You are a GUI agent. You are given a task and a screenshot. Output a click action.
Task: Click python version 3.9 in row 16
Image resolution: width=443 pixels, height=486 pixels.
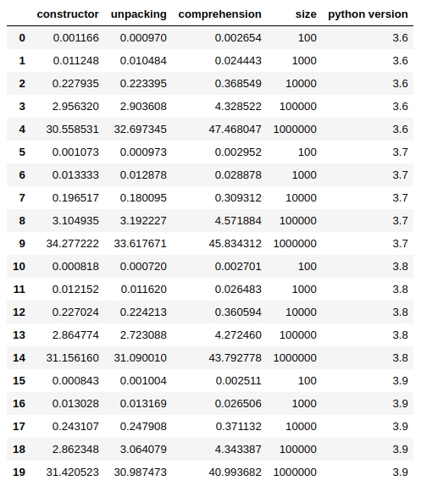[400, 404]
